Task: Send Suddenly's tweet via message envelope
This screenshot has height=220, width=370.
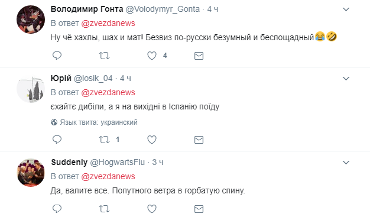Action: 199,209
